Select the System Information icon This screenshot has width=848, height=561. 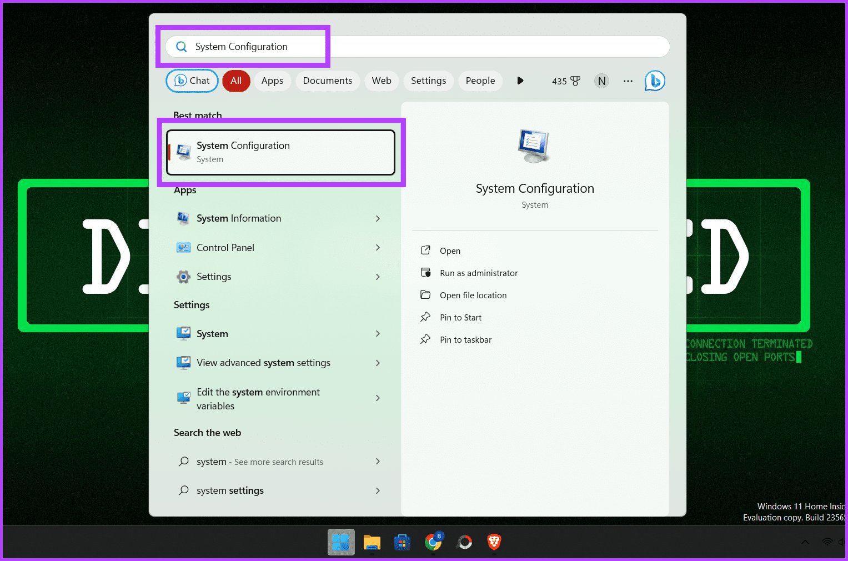click(183, 218)
